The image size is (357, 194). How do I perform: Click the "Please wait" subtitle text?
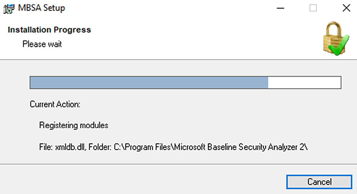tap(42, 44)
